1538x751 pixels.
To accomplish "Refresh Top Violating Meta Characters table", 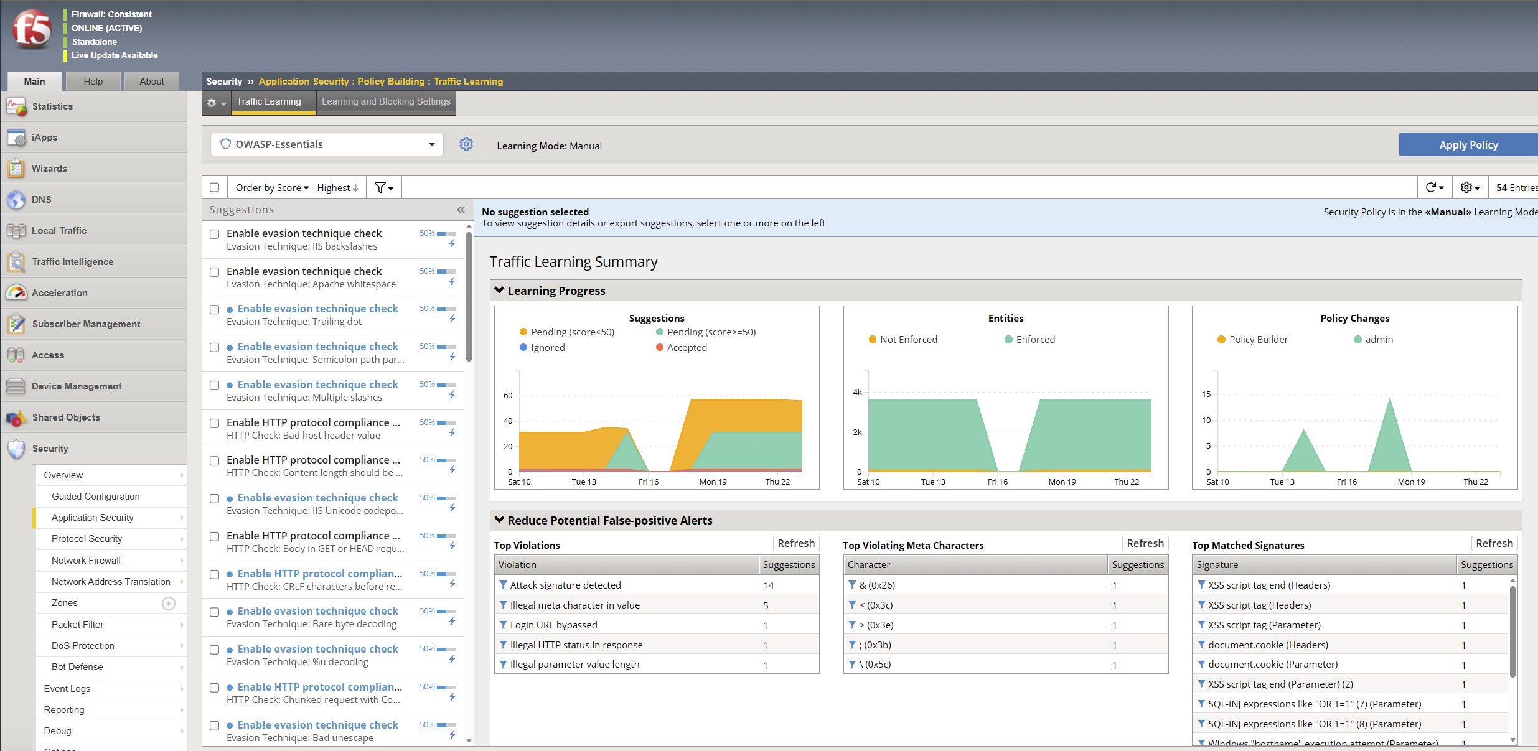I will coord(1145,543).
